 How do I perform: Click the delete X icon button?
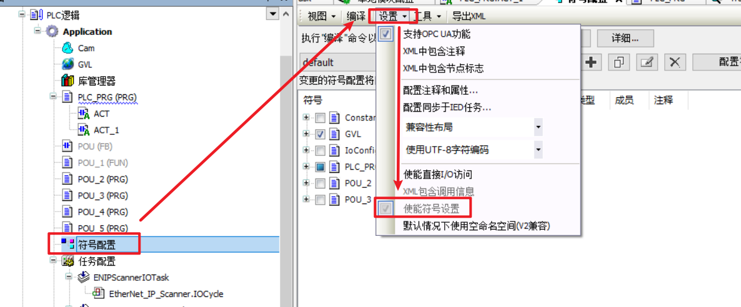675,62
